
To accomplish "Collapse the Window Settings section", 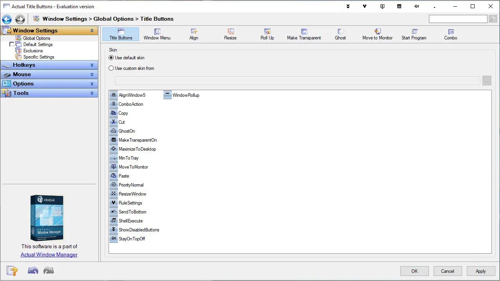I will click(93, 30).
